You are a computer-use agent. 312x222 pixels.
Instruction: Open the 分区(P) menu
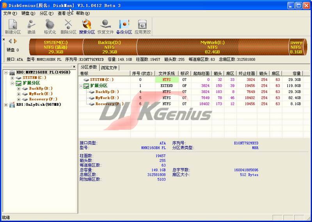pos(46,13)
